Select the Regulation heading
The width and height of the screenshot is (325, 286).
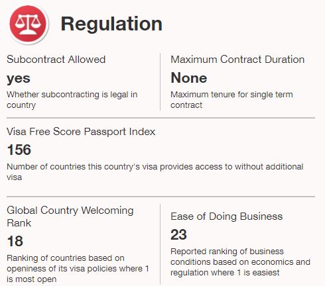click(111, 24)
